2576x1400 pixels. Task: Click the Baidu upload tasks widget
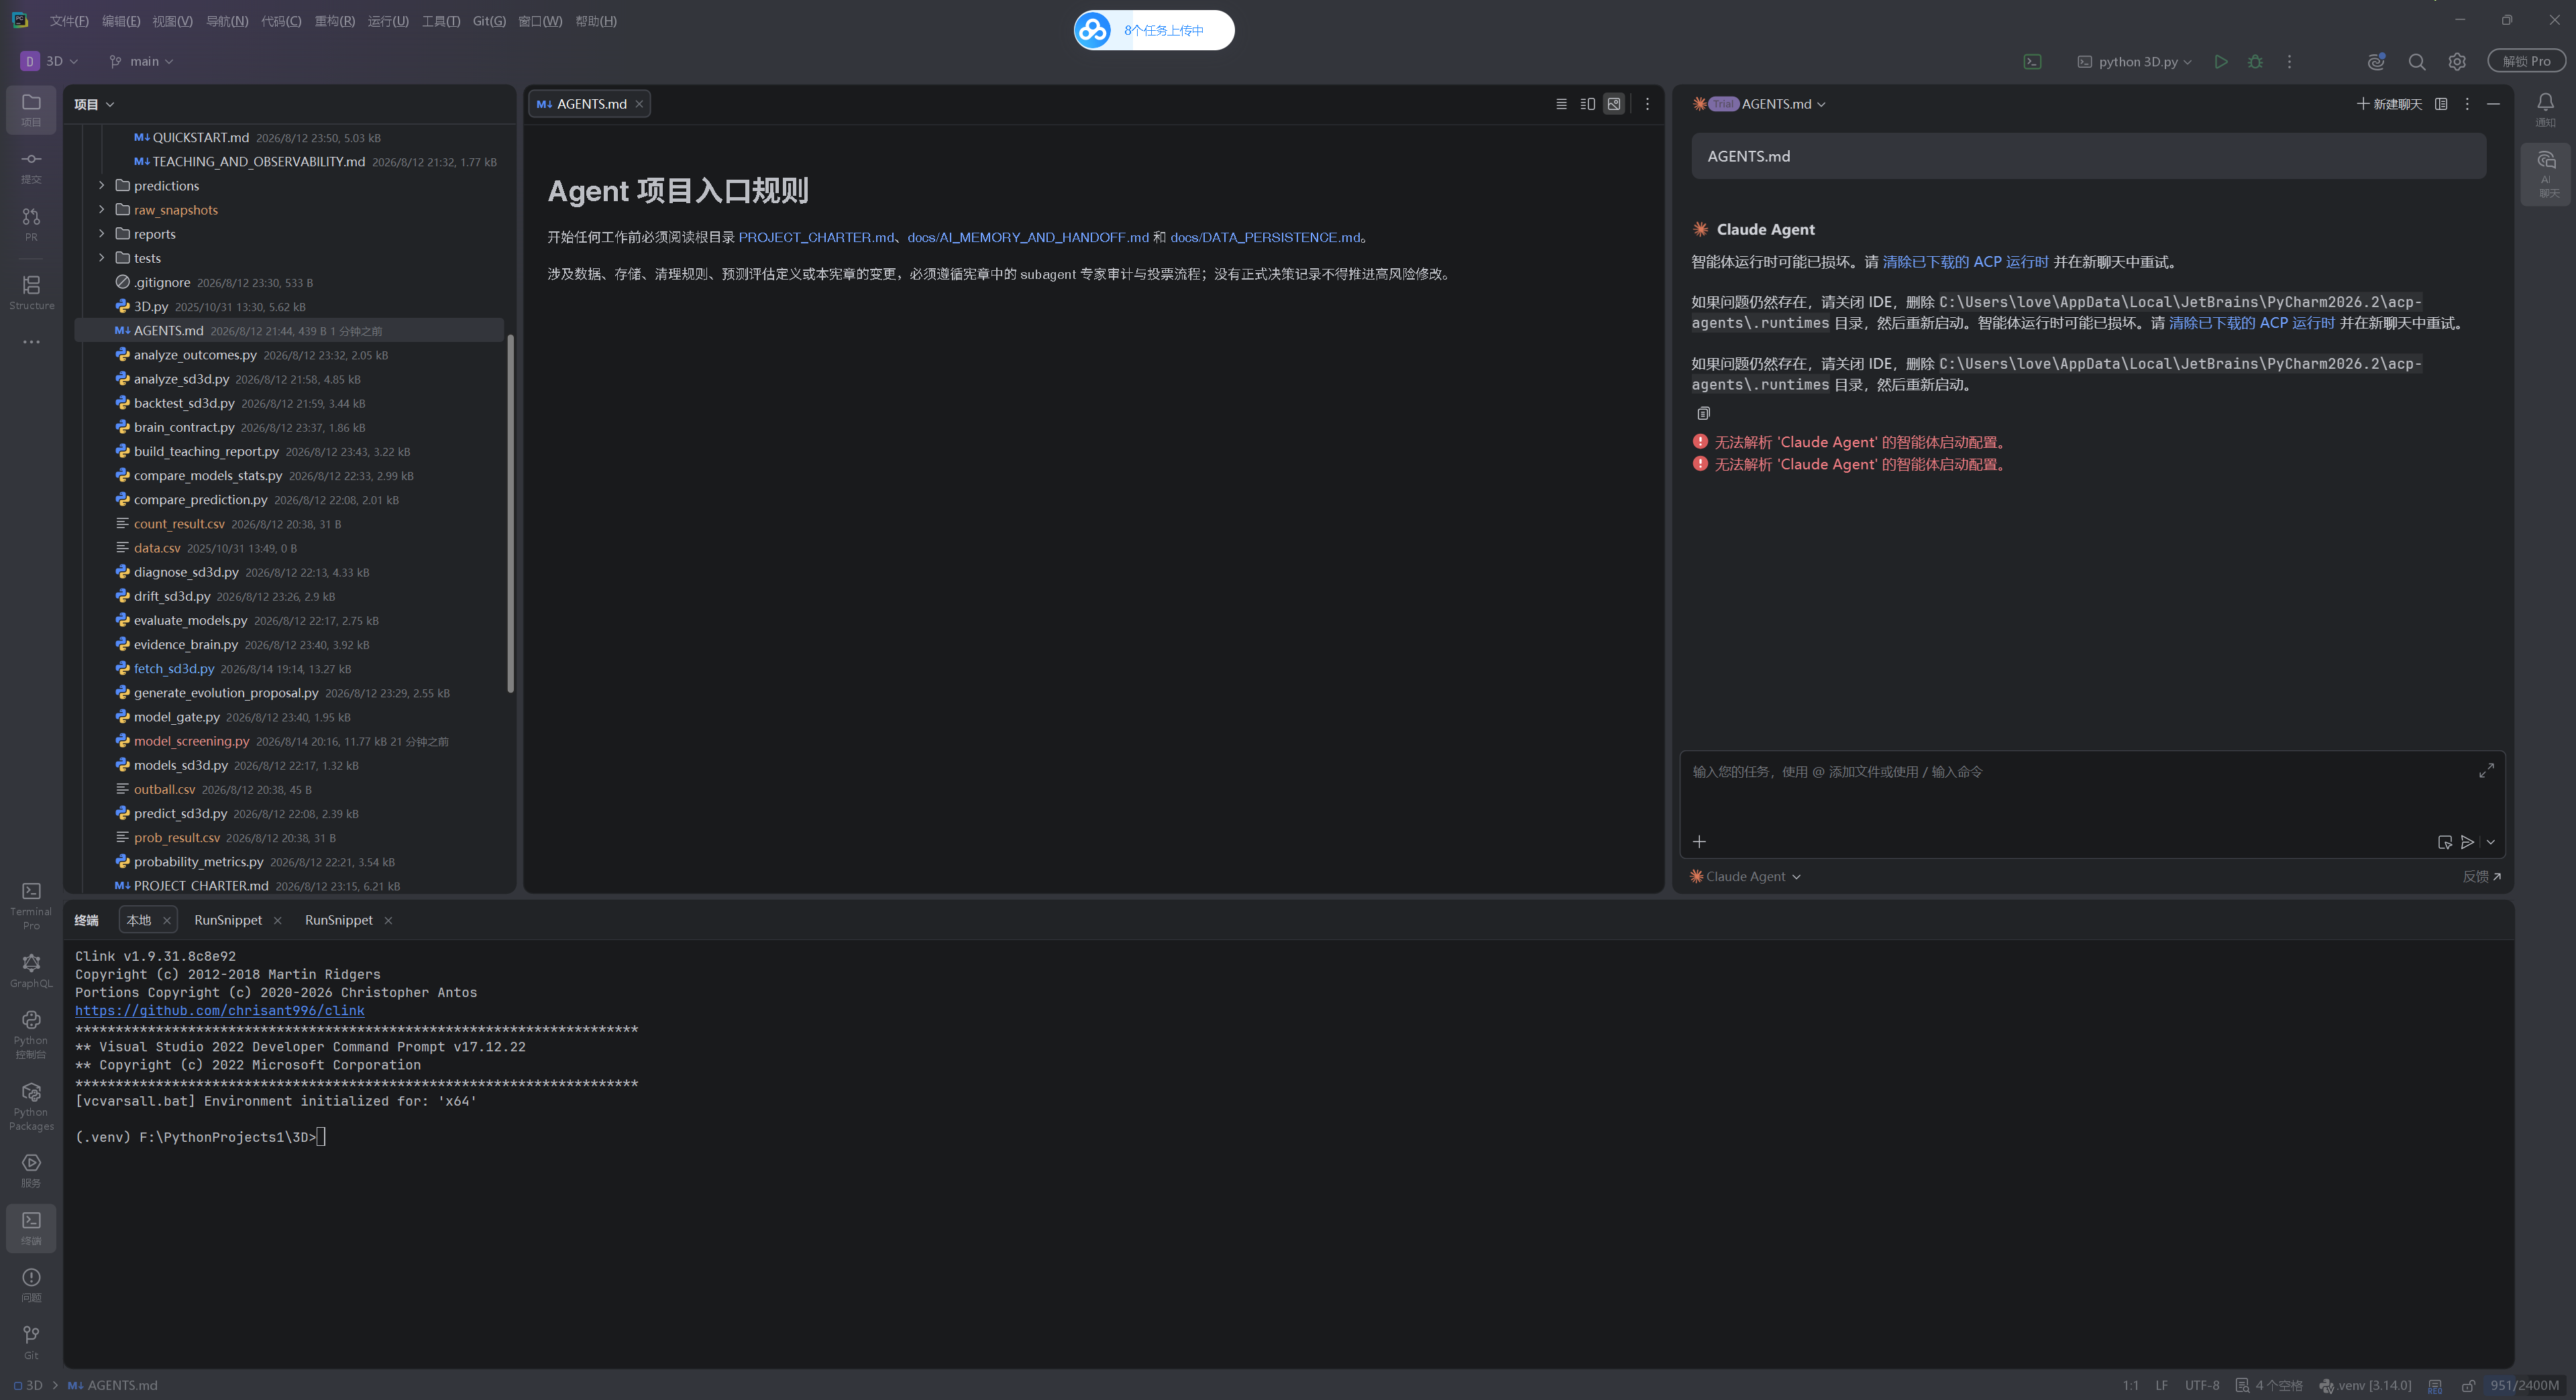tap(1153, 30)
